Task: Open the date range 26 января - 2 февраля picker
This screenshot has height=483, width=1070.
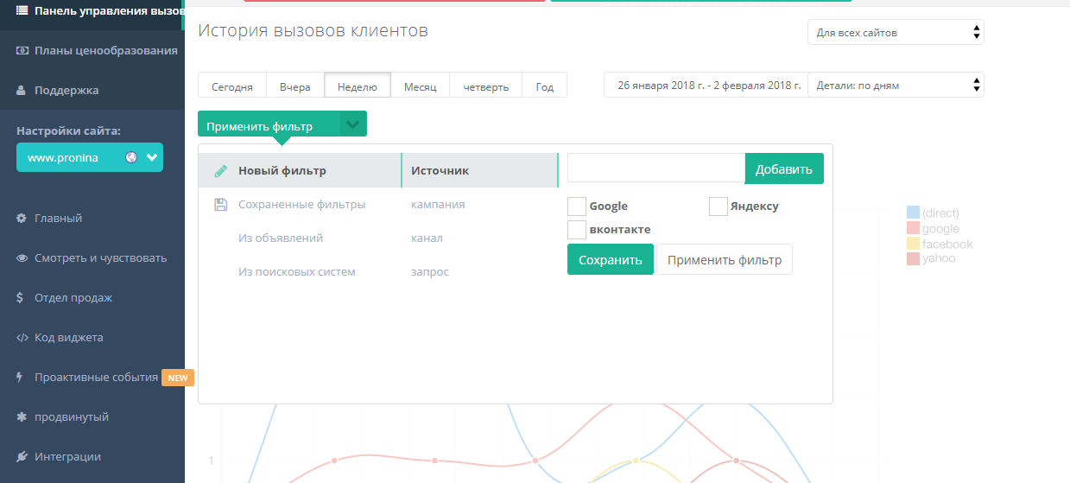Action: [x=706, y=85]
